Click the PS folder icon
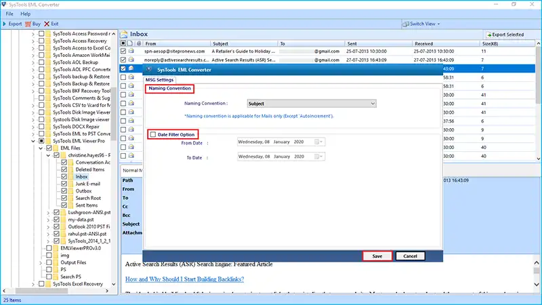 tap(56, 270)
